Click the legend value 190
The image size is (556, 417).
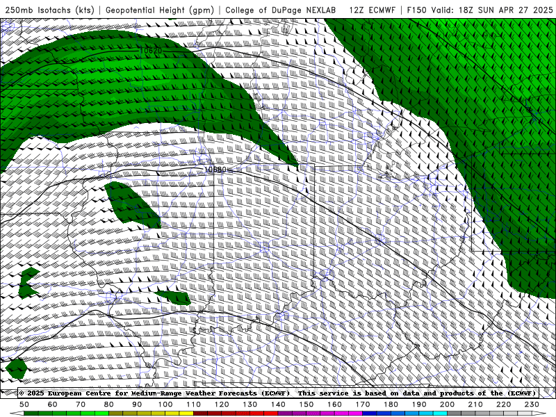click(x=419, y=404)
